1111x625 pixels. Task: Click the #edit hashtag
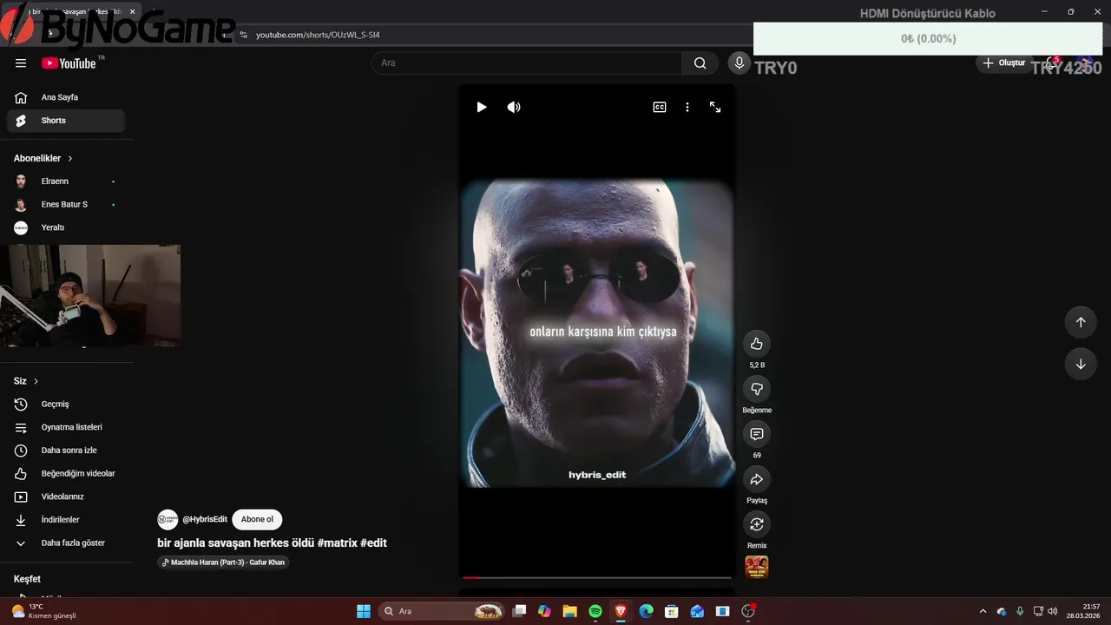[x=374, y=543]
